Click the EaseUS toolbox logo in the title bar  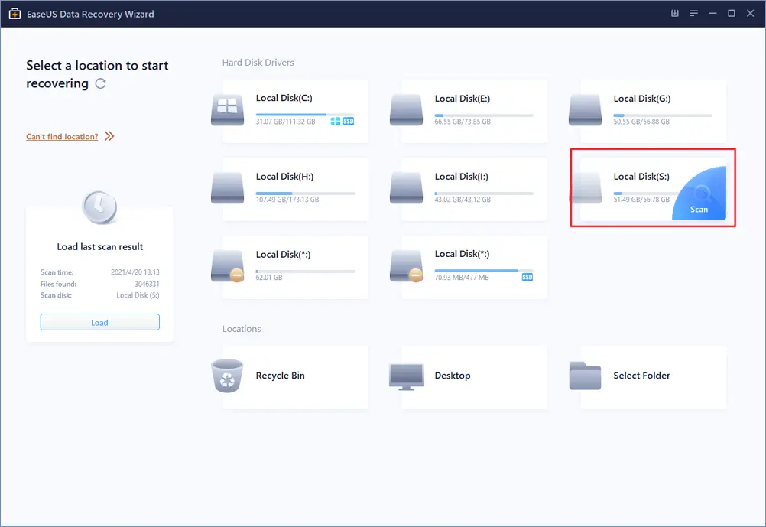[x=13, y=13]
